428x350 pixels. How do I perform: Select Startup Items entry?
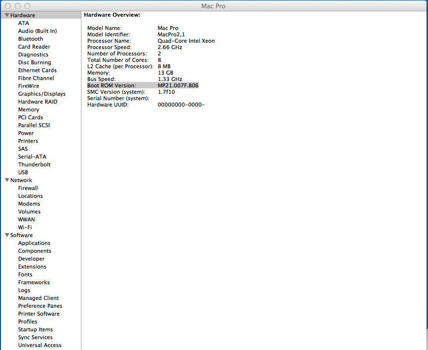click(35, 329)
